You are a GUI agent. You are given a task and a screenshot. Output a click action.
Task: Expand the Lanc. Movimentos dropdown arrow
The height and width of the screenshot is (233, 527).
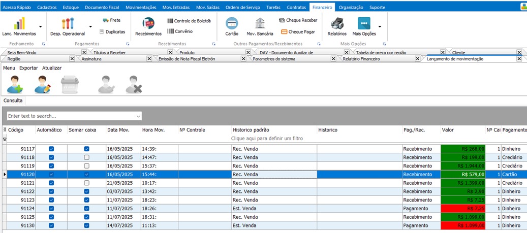point(40,26)
